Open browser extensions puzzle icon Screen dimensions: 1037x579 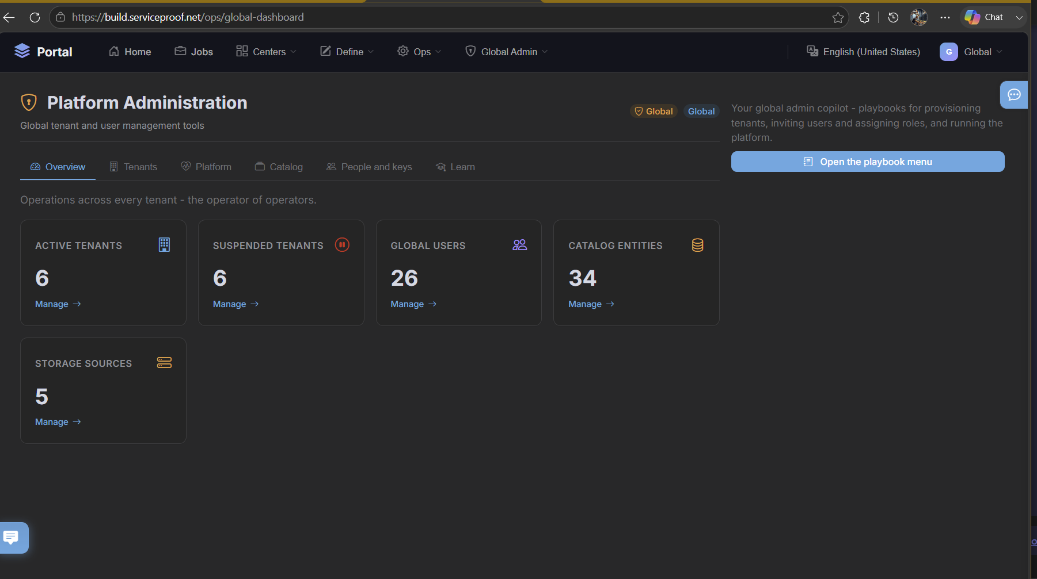(x=864, y=17)
